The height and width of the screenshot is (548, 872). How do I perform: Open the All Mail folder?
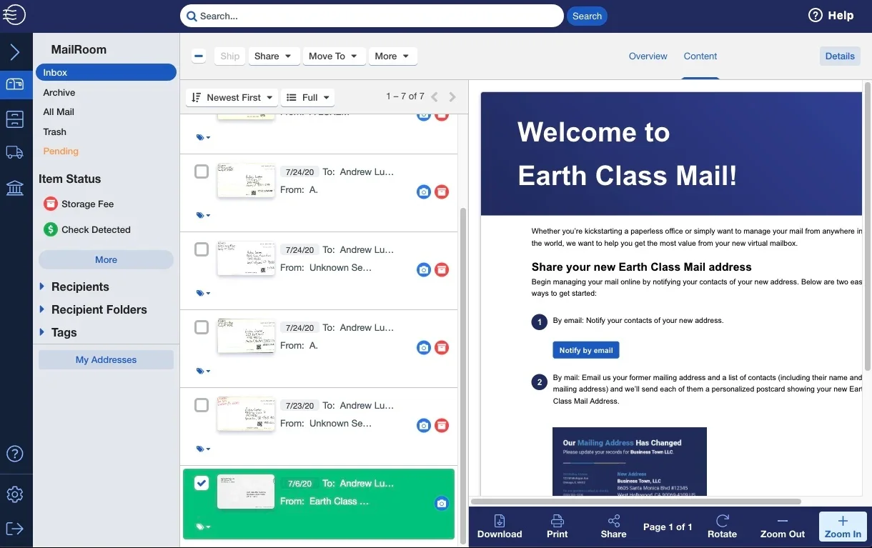pyautogui.click(x=59, y=111)
